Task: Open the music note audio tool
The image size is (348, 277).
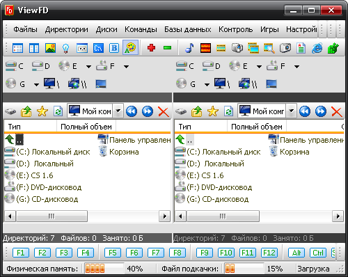Action: [189, 48]
